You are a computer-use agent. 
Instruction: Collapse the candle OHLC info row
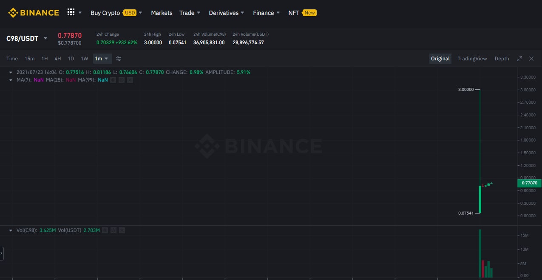11,72
